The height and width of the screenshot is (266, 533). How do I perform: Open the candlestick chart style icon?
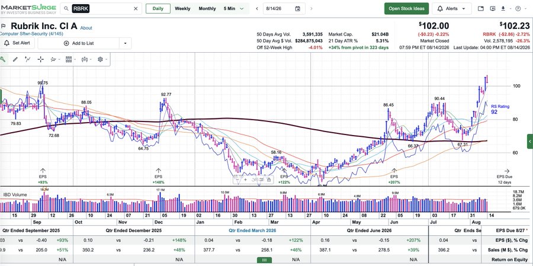tap(84, 59)
